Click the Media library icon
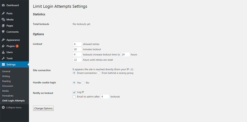This screenshot has width=247, height=122. (x=3, y=19)
